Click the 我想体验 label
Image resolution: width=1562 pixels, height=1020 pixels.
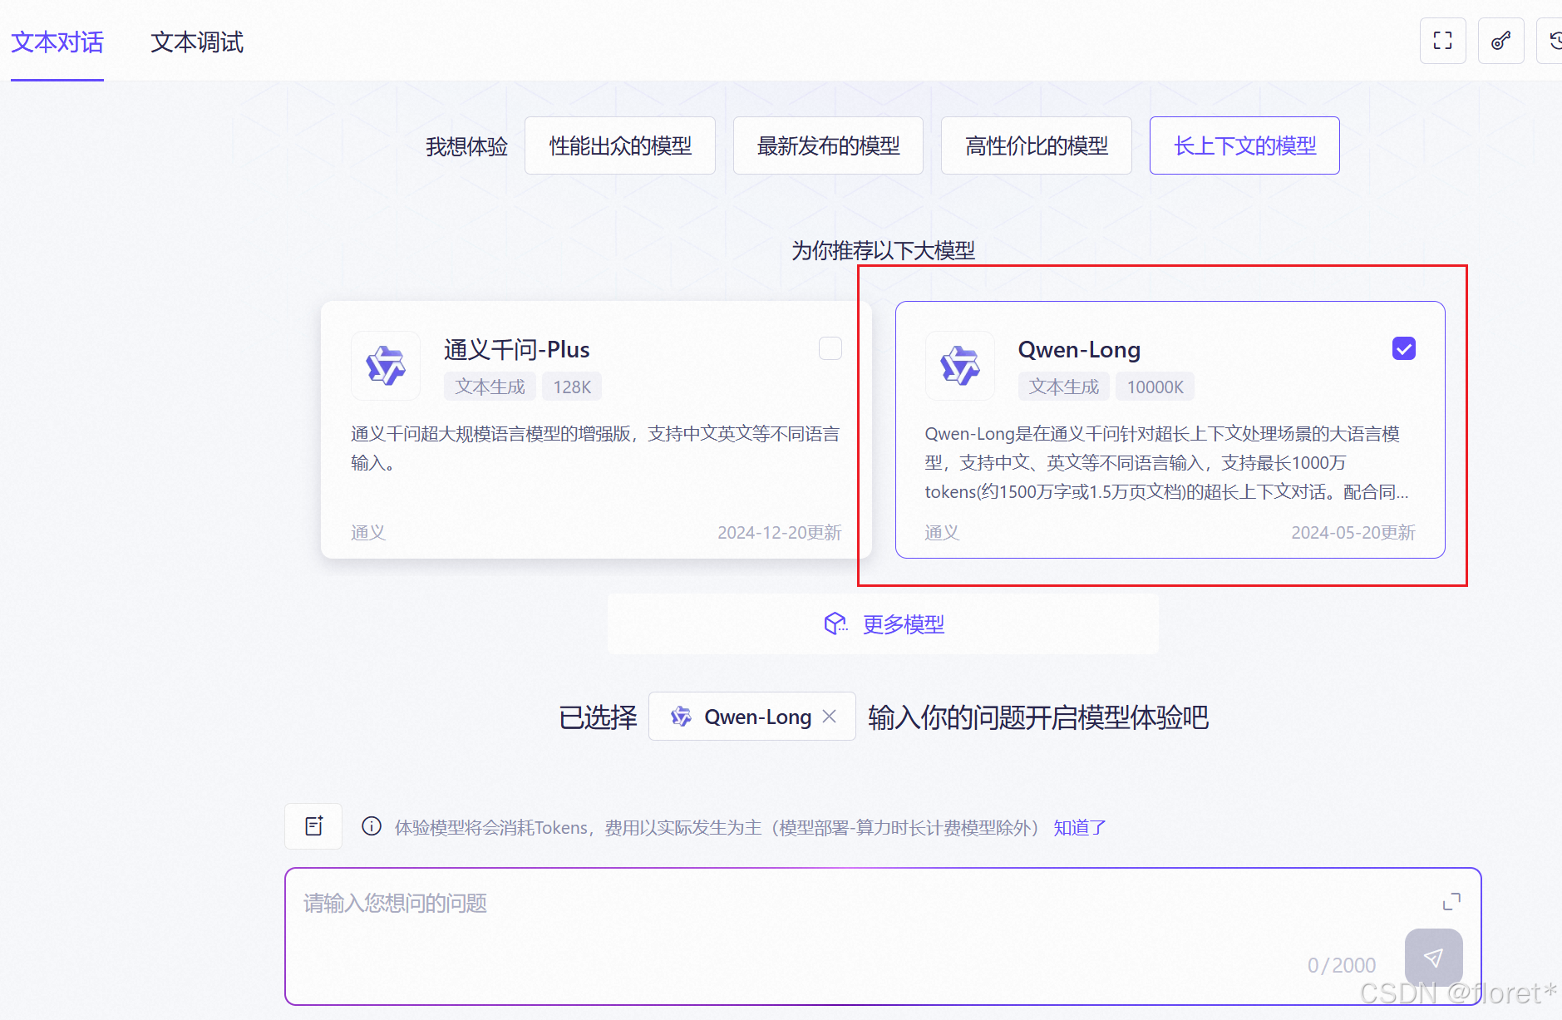coord(466,146)
